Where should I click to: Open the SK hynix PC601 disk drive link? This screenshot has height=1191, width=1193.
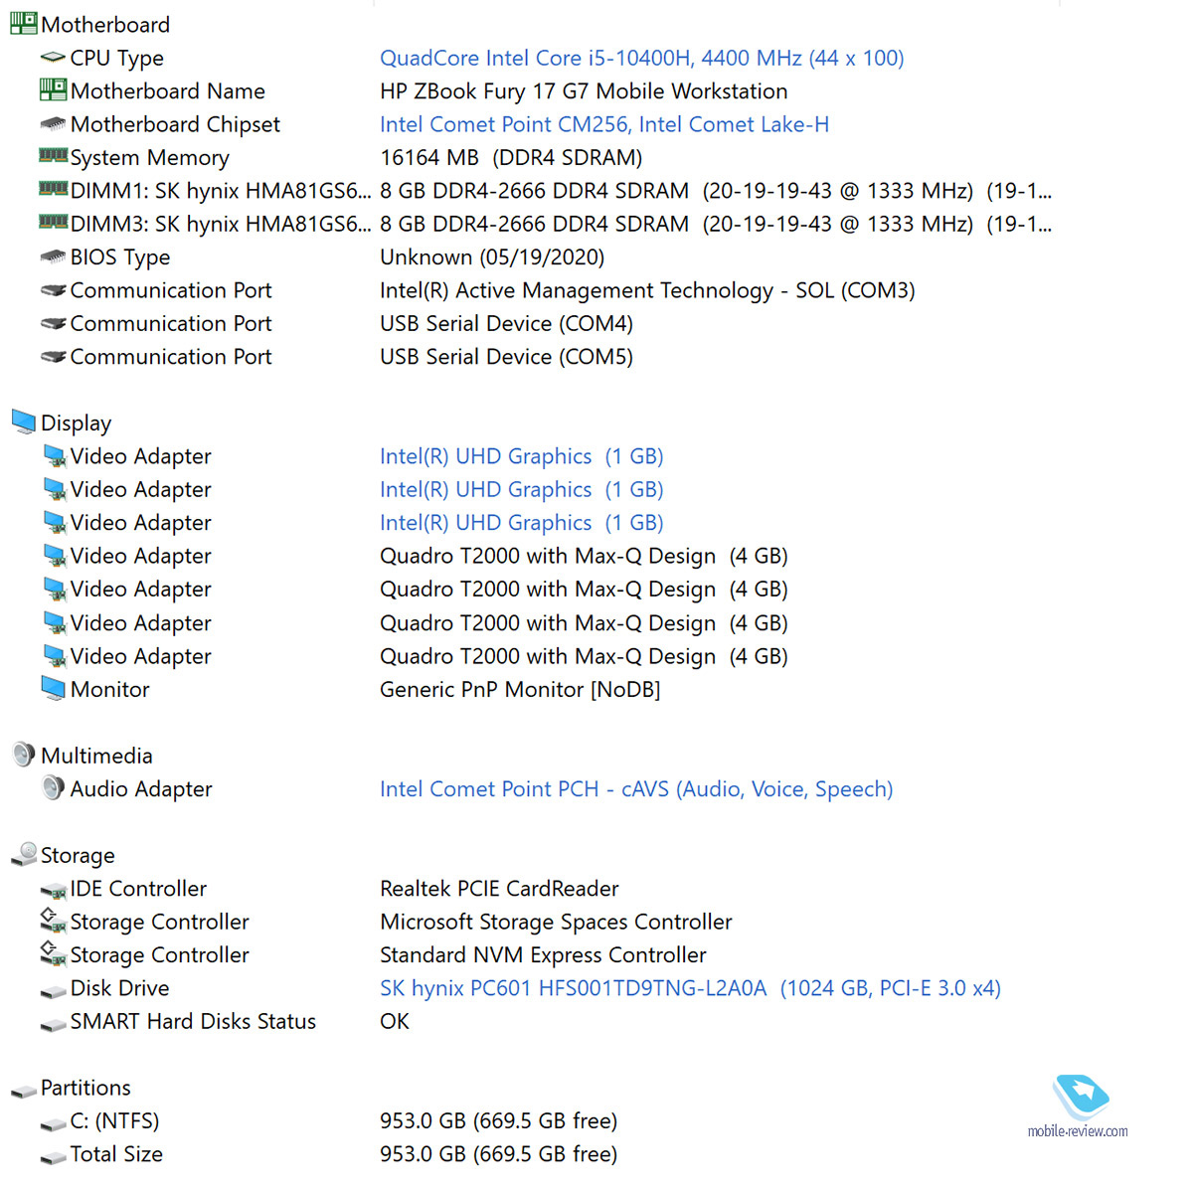click(x=690, y=988)
